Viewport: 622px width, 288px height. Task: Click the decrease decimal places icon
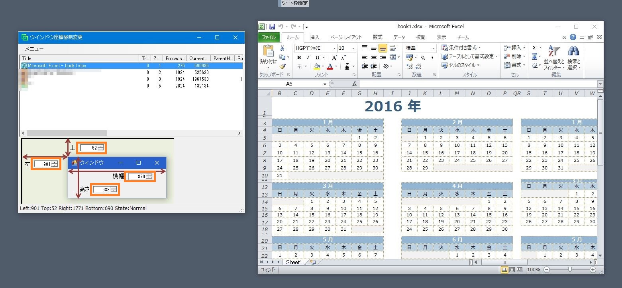(x=418, y=66)
